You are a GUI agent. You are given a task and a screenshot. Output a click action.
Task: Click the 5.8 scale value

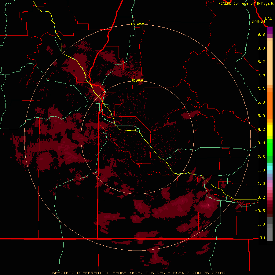(x=261, y=102)
